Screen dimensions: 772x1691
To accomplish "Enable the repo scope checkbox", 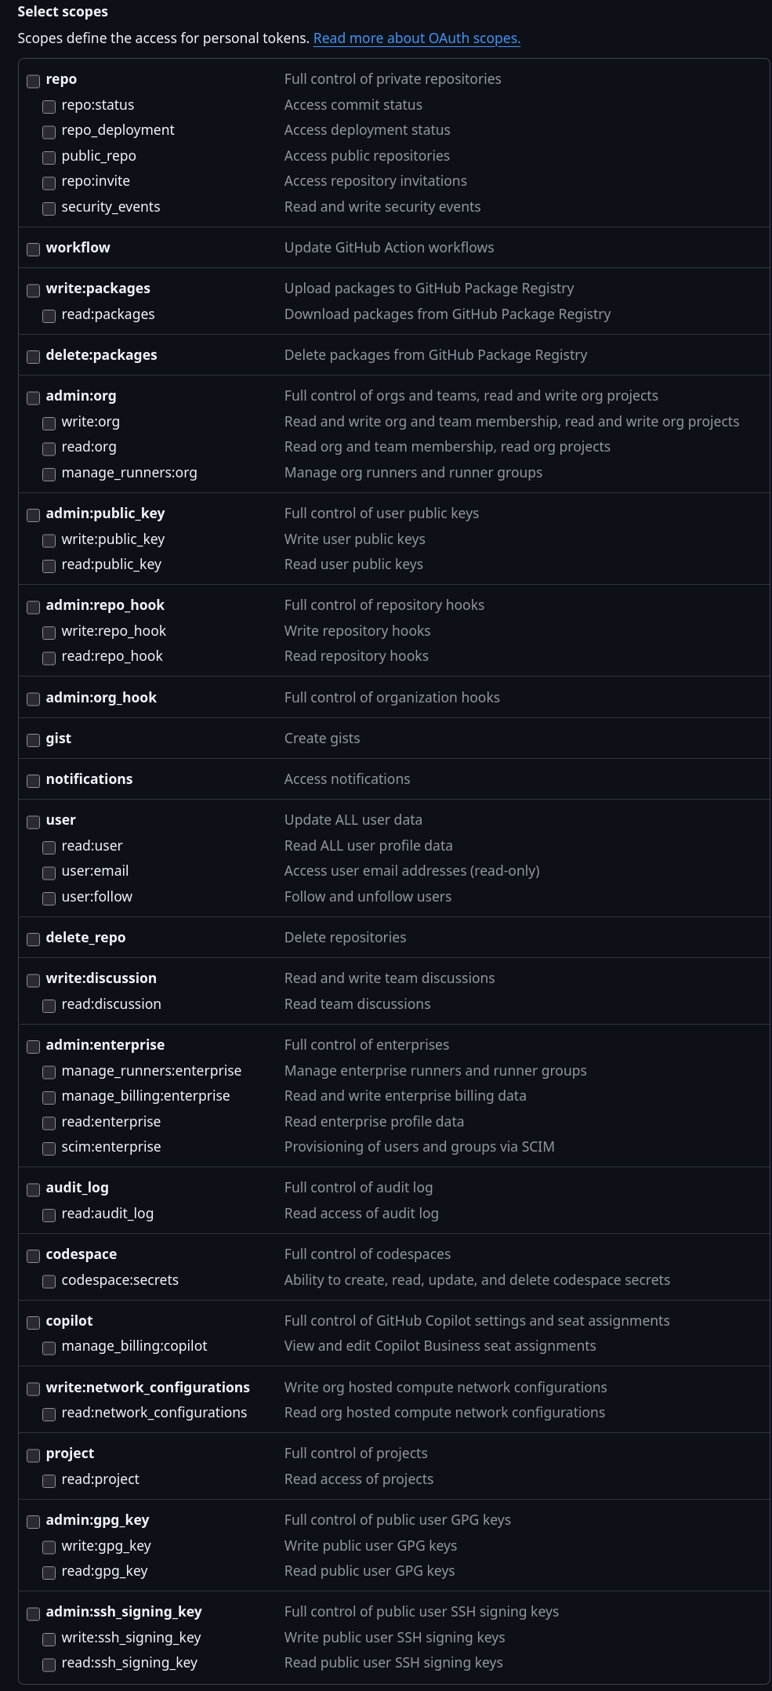I will pyautogui.click(x=33, y=81).
